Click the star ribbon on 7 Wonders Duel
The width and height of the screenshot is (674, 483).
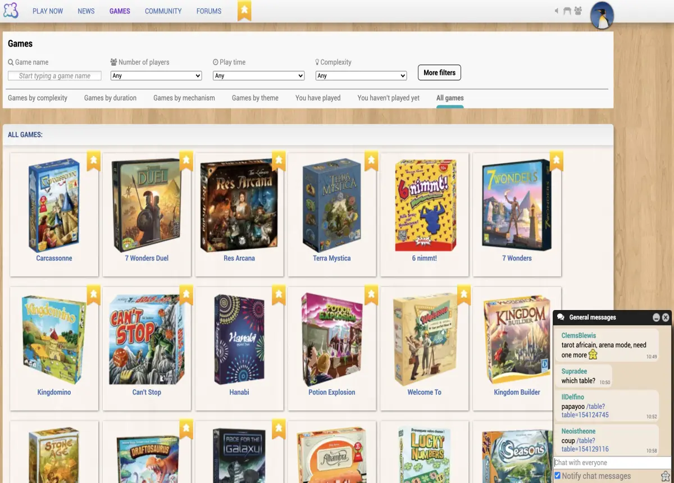(x=186, y=162)
